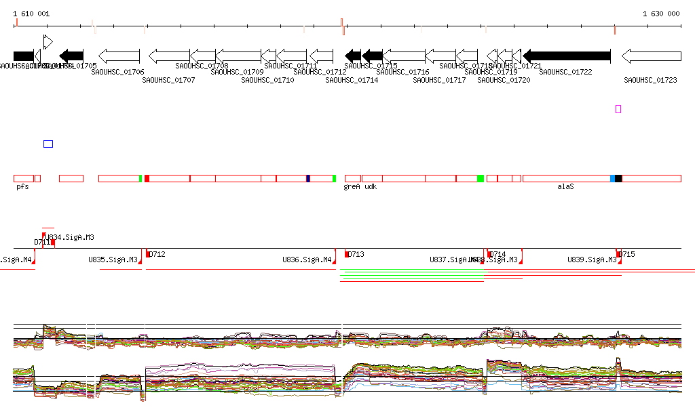Viewport: 695px width, 414px height.
Task: Click the SAOUHSC_01708 label
Action: pos(202,66)
